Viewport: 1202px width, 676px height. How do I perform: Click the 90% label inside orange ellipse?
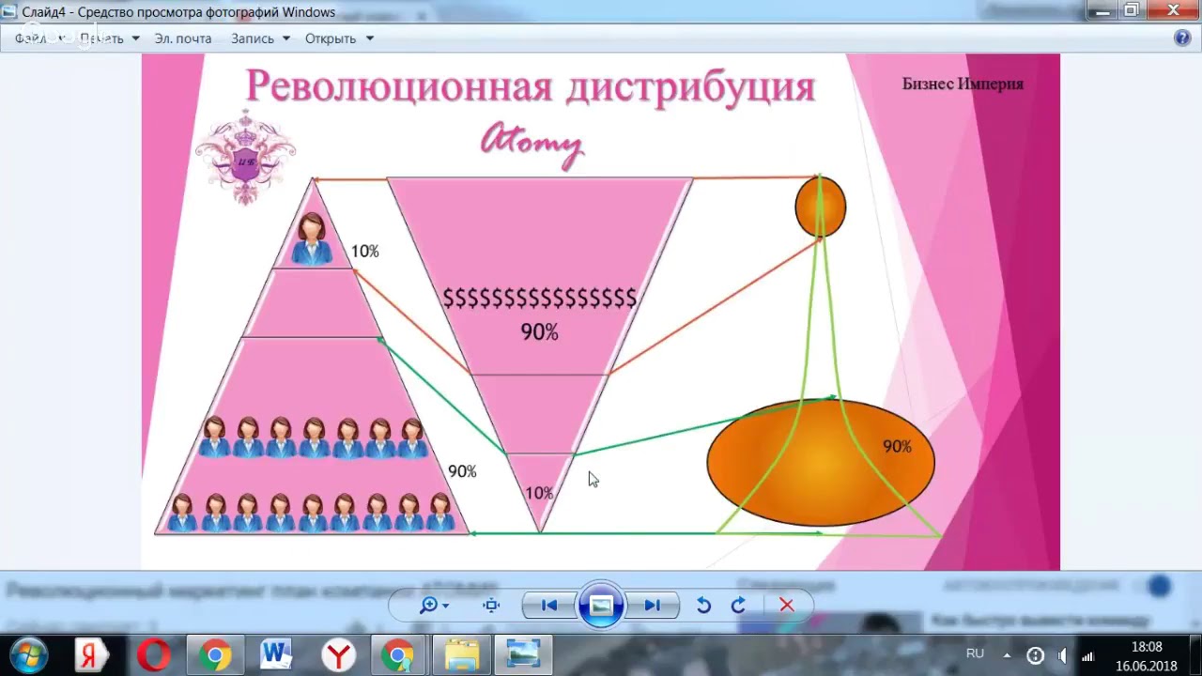click(x=897, y=447)
